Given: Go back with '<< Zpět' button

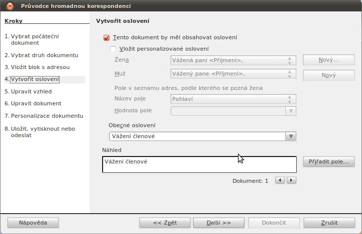Looking at the screenshot, I should coord(165,223).
